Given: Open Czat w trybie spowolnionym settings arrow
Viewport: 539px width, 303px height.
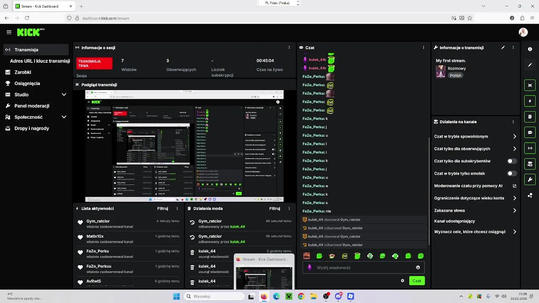Looking at the screenshot, I should click(x=515, y=136).
